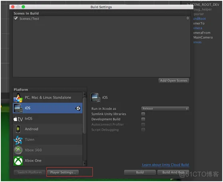Enable the Development Build checkbox
The width and height of the screenshot is (223, 182).
tap(143, 119)
